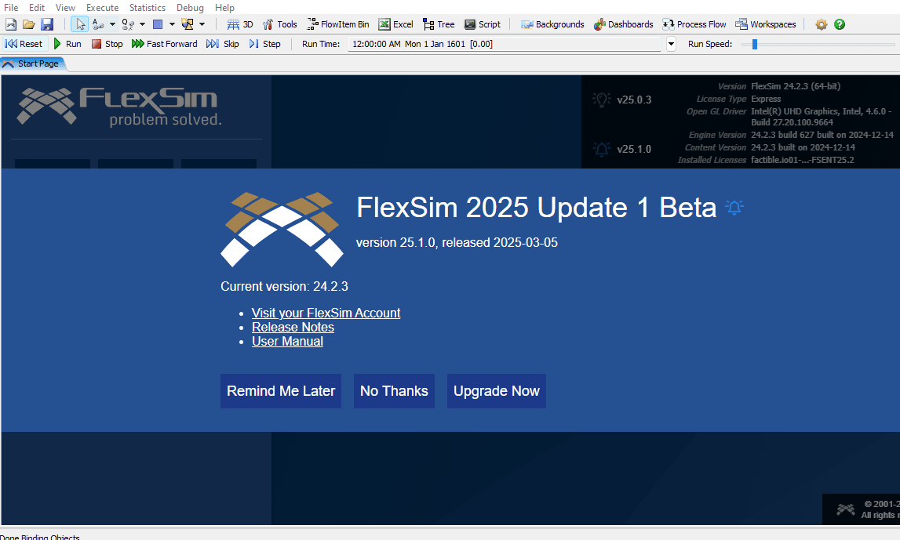The height and width of the screenshot is (540, 900).
Task: Open the Edit menu
Action: coord(37,8)
